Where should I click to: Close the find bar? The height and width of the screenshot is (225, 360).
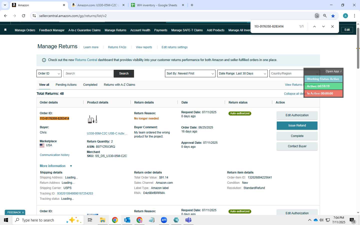(x=332, y=26)
